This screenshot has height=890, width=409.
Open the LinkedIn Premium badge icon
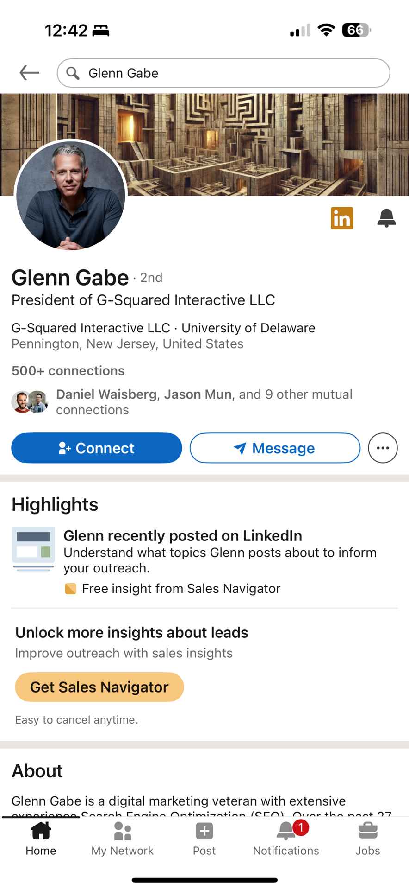coord(342,218)
